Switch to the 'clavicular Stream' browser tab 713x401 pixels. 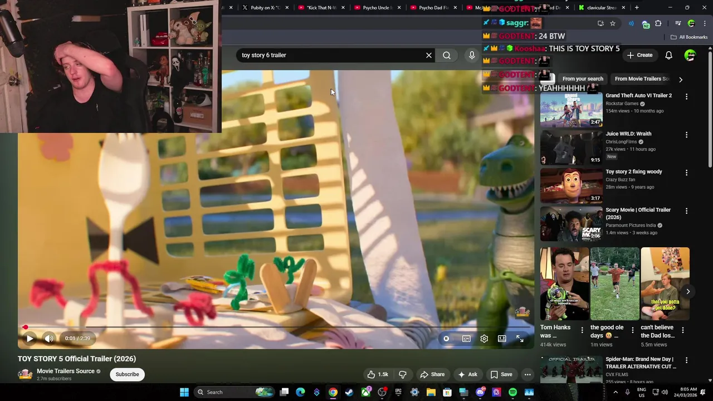coord(602,8)
